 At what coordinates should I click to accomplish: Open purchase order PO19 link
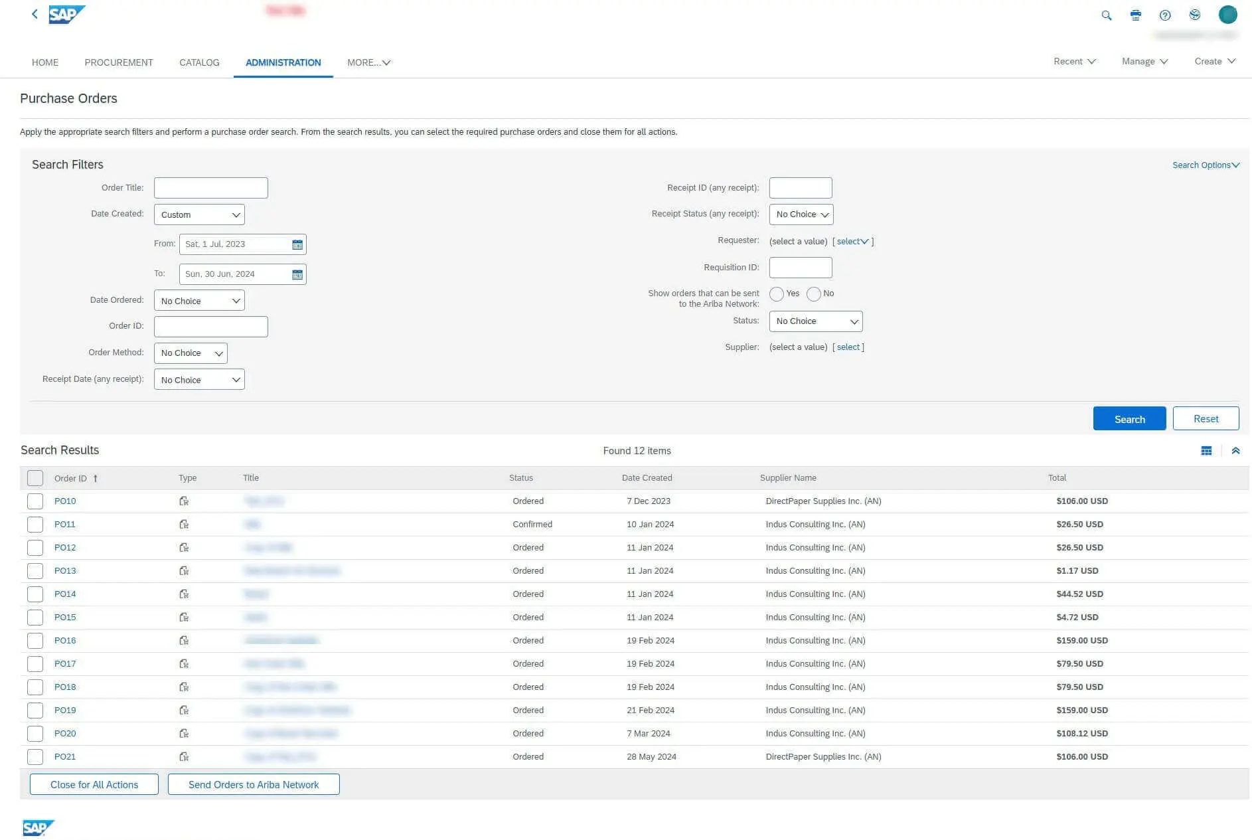coord(65,711)
